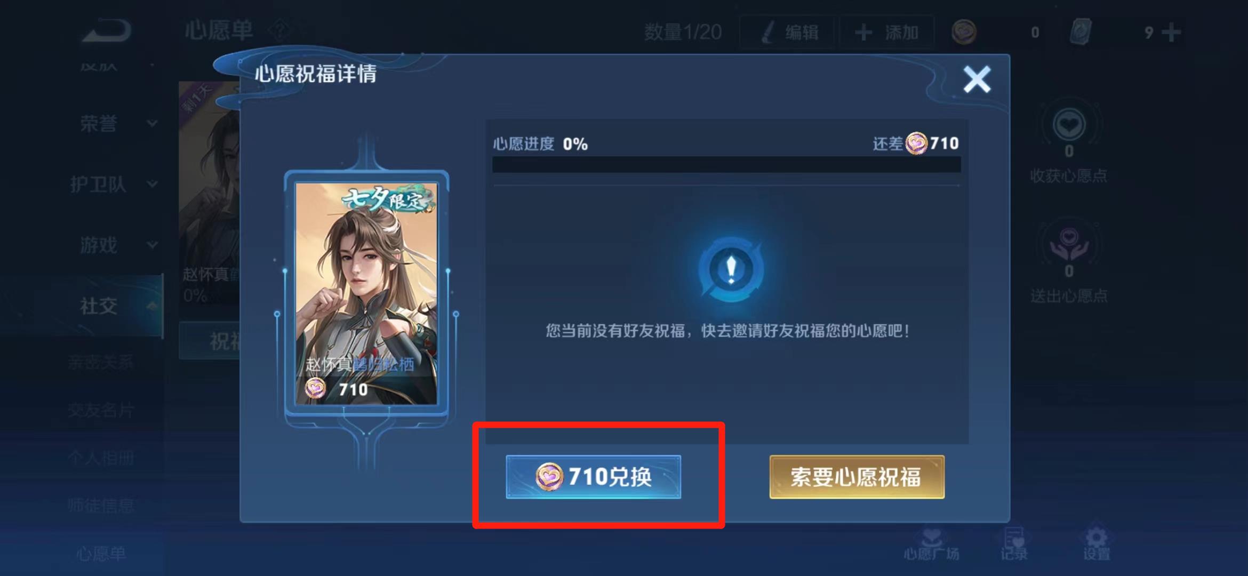Click the exclamation info icon
This screenshot has height=576, width=1248.
pos(731,269)
